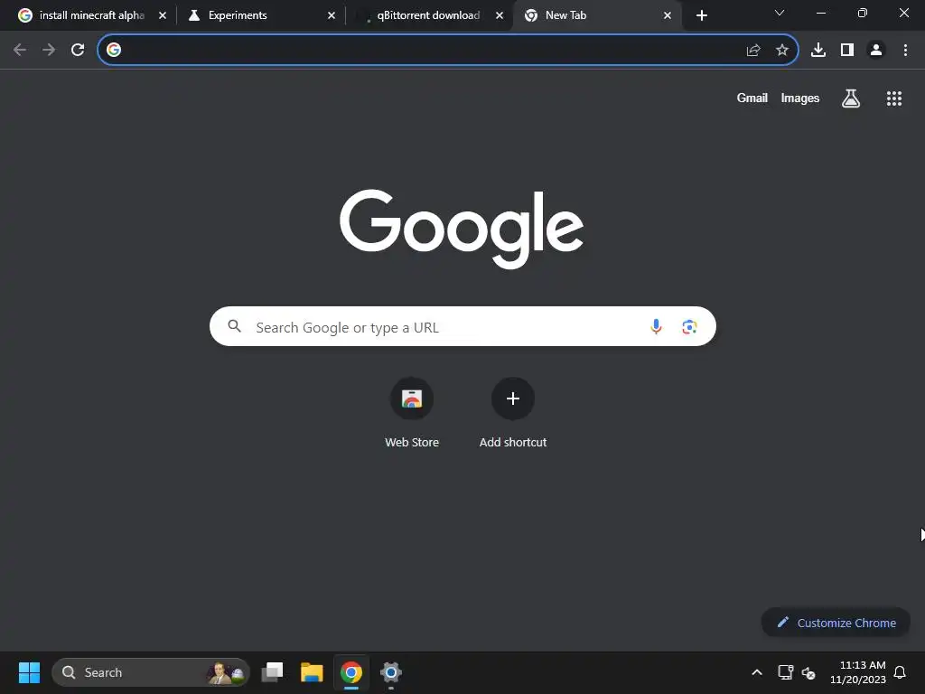Open the profile avatar menu
Image resolution: width=925 pixels, height=694 pixels.
(x=876, y=50)
